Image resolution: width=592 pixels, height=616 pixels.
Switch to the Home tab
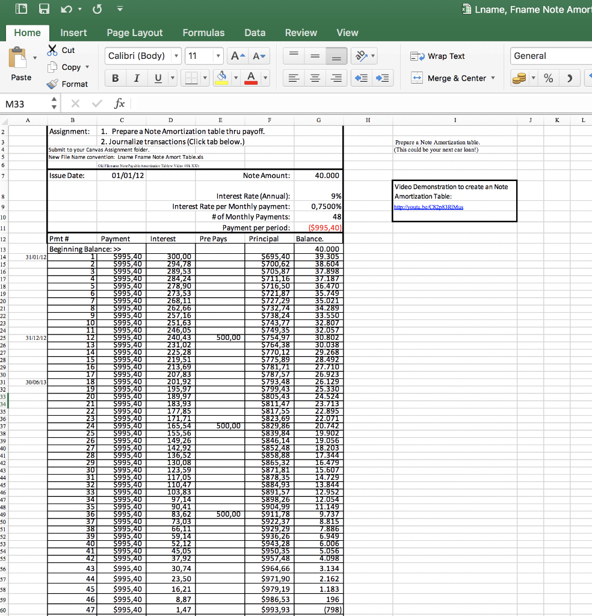27,32
